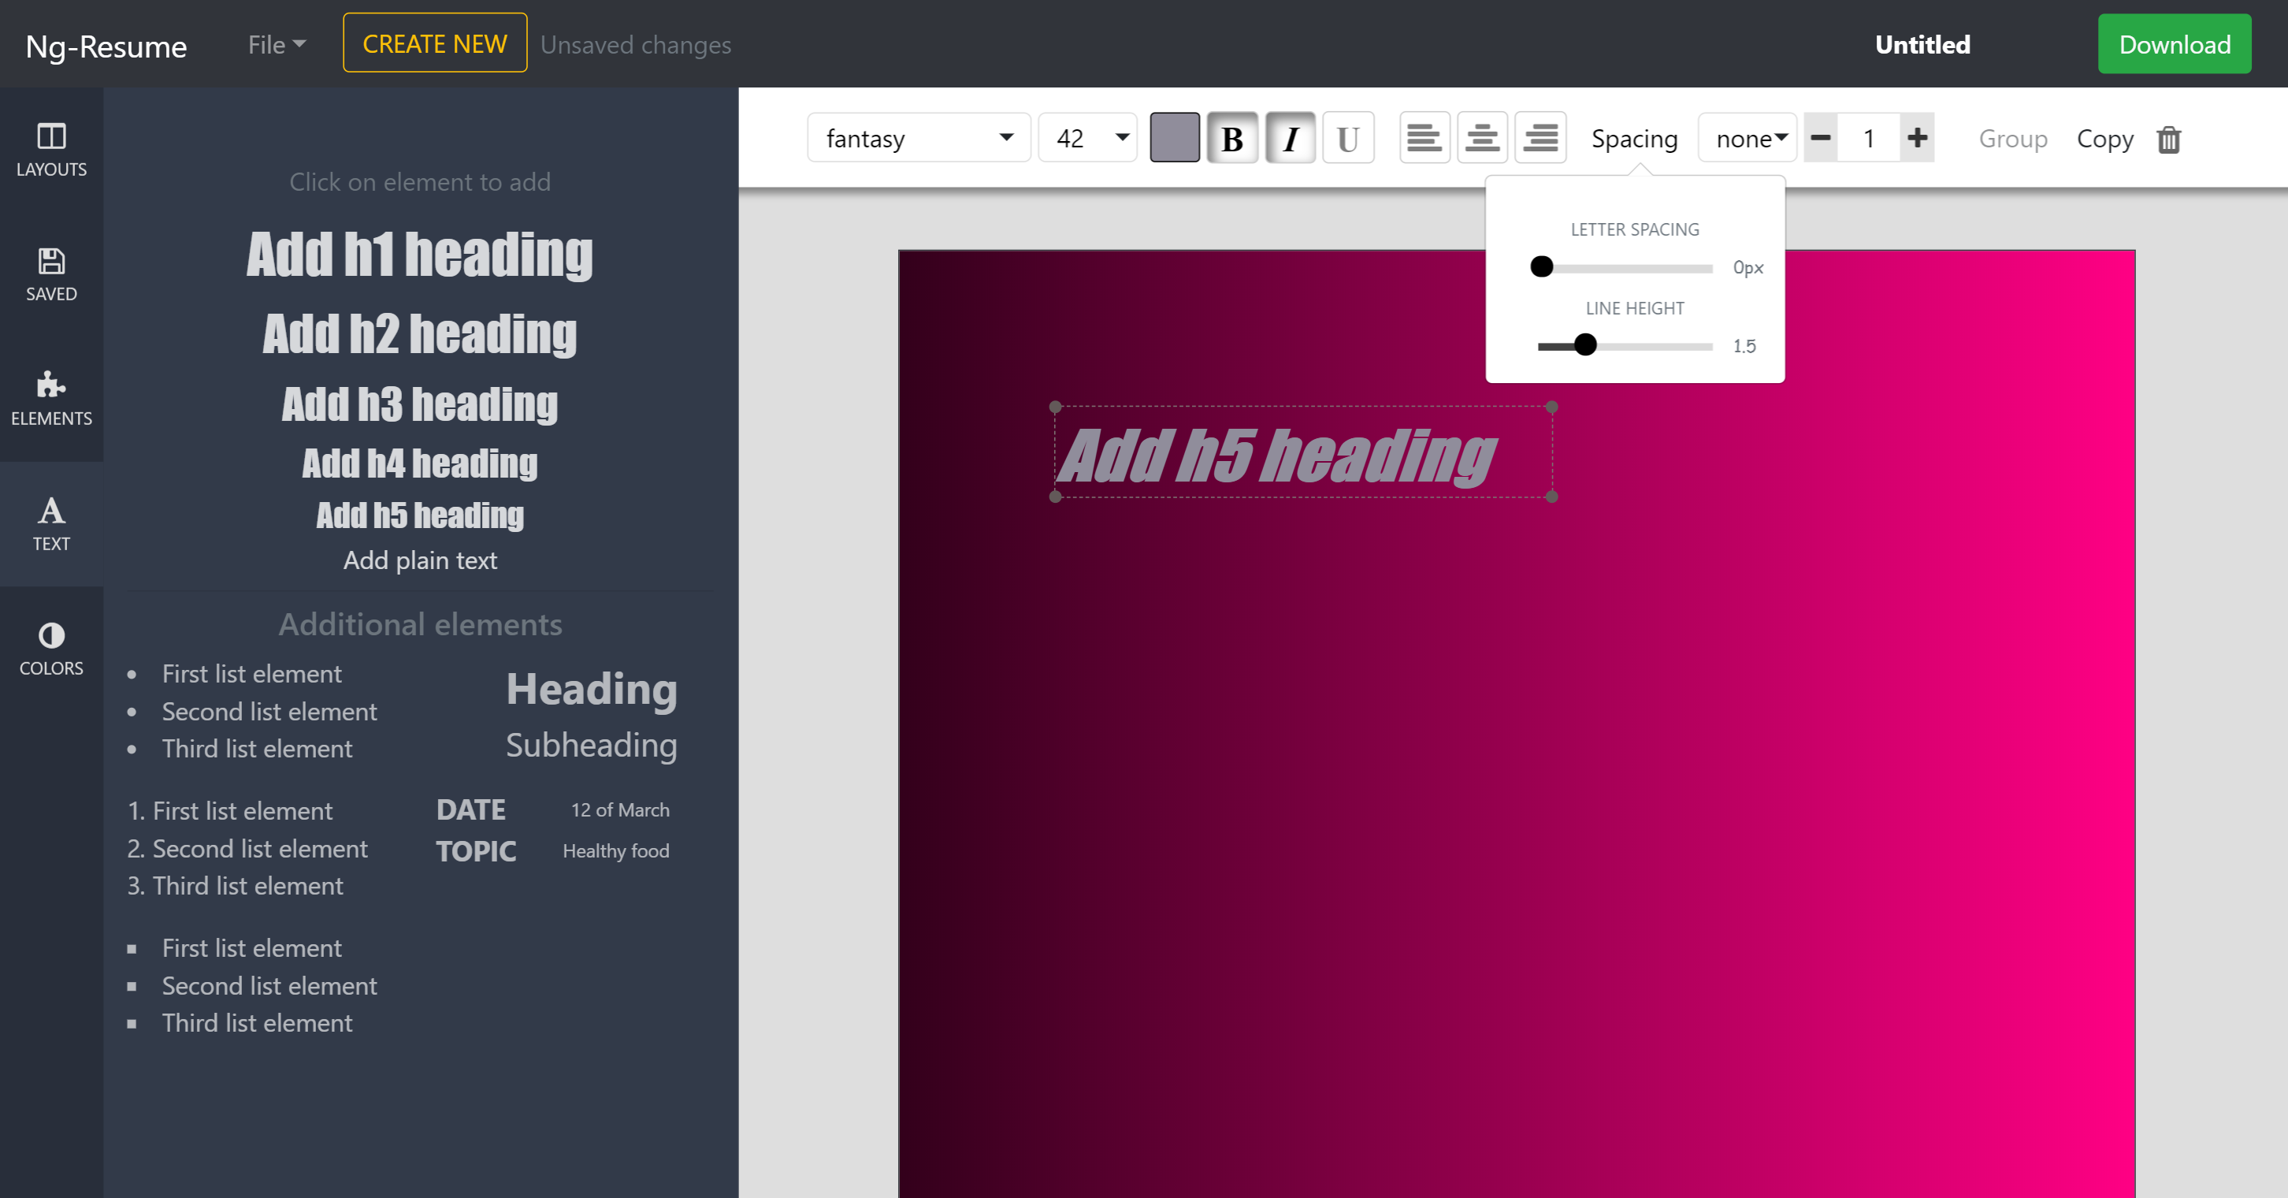Screen dimensions: 2288x1198
Task: Click the green Download button
Action: point(2174,44)
